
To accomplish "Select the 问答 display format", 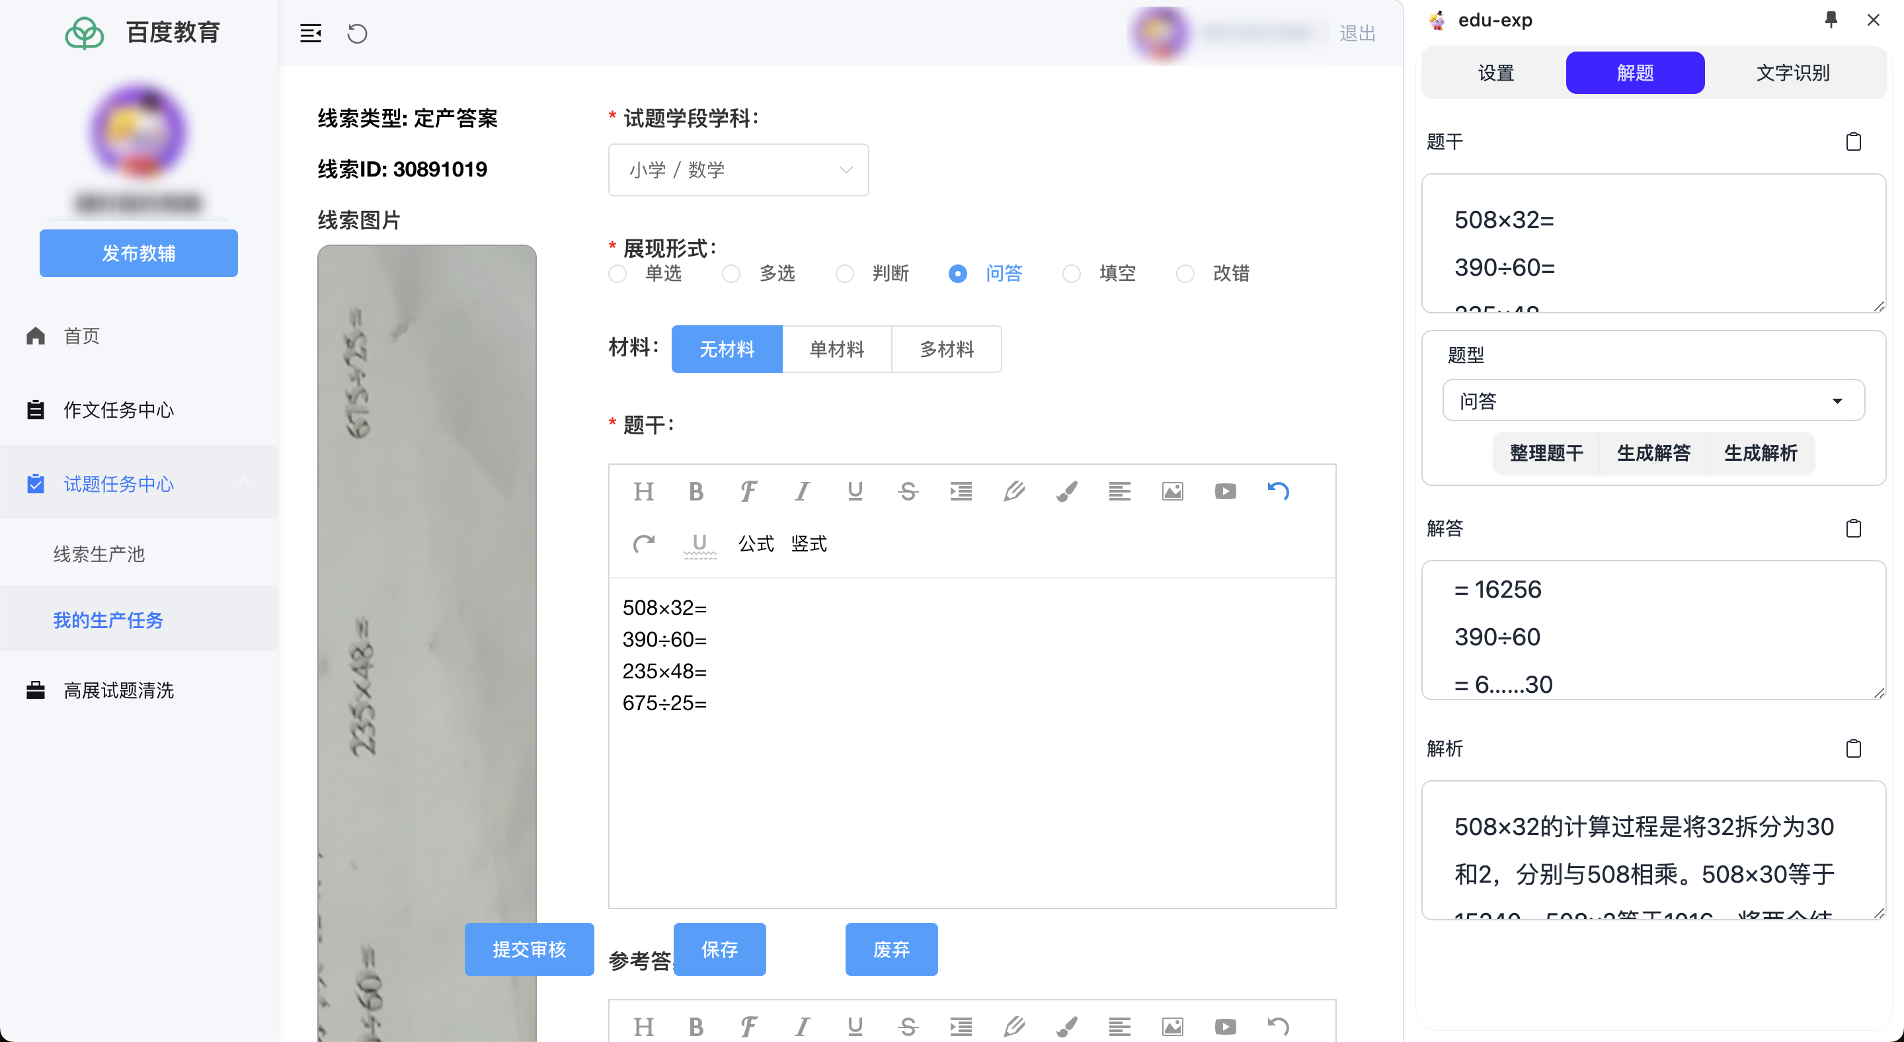I will click(x=957, y=274).
